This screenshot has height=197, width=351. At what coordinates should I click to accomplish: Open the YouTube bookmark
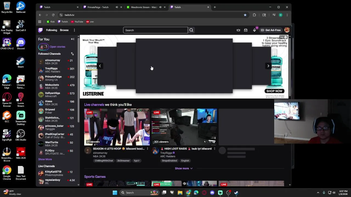point(77,22)
